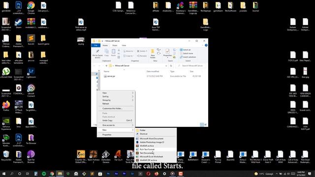Switch to details view in status bar
This screenshot has width=315, height=177.
click(x=202, y=124)
